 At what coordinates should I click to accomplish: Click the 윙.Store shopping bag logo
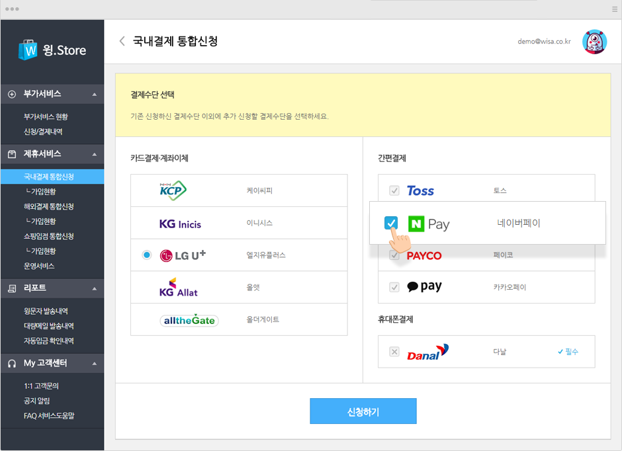[27, 50]
